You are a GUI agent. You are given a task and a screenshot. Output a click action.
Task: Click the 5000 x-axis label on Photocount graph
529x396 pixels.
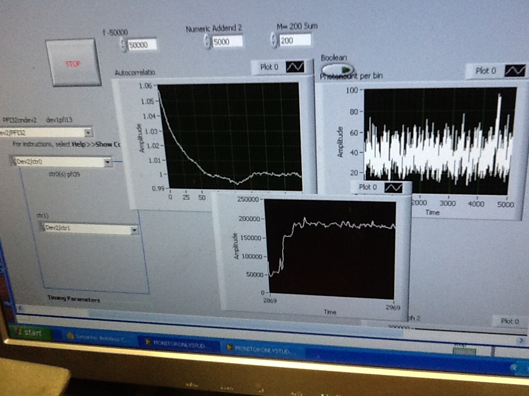point(505,205)
